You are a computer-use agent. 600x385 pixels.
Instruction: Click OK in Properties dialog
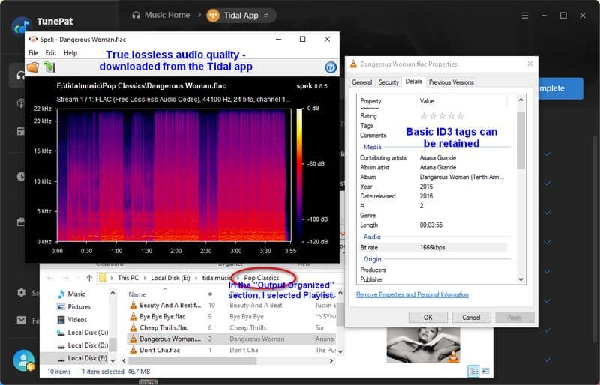[427, 318]
